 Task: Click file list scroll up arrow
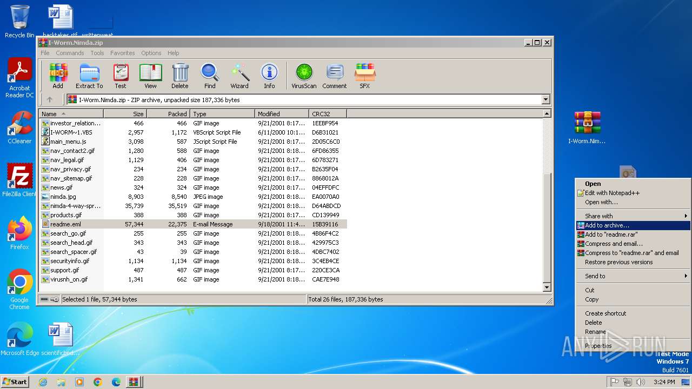pos(547,113)
